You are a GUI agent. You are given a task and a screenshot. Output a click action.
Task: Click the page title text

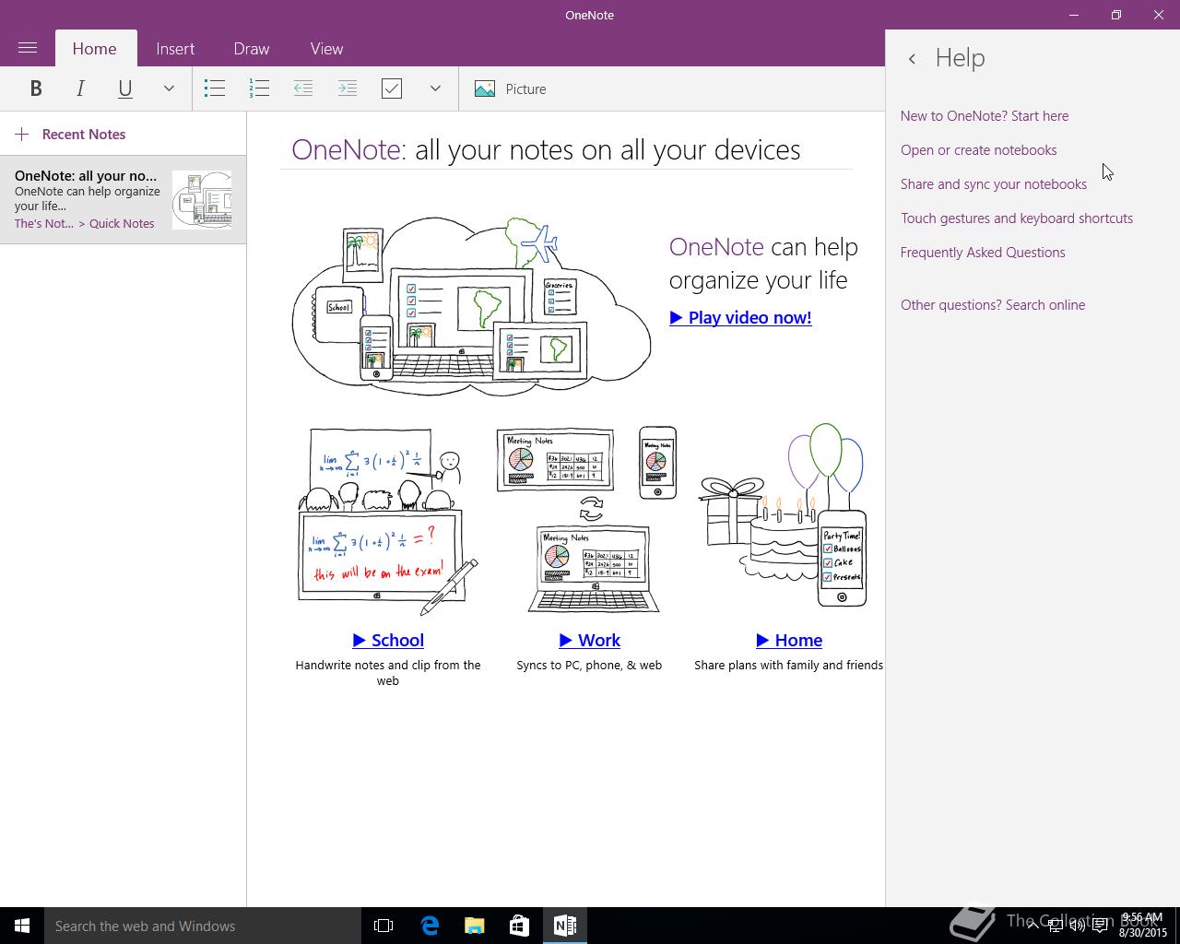546,149
